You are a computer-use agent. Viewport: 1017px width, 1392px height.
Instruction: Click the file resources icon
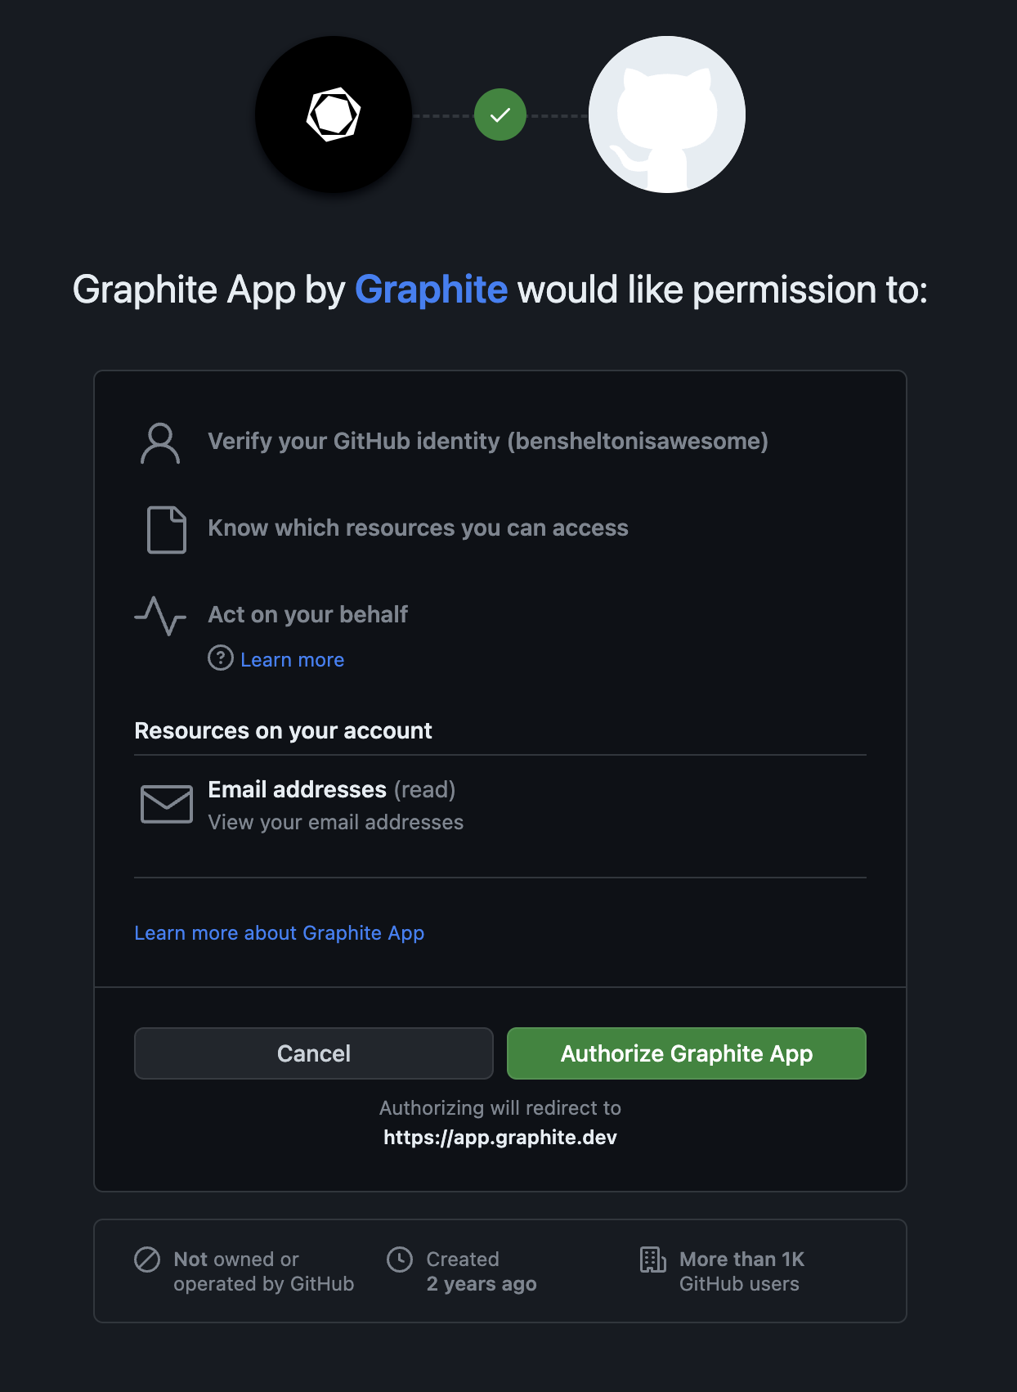click(x=166, y=530)
